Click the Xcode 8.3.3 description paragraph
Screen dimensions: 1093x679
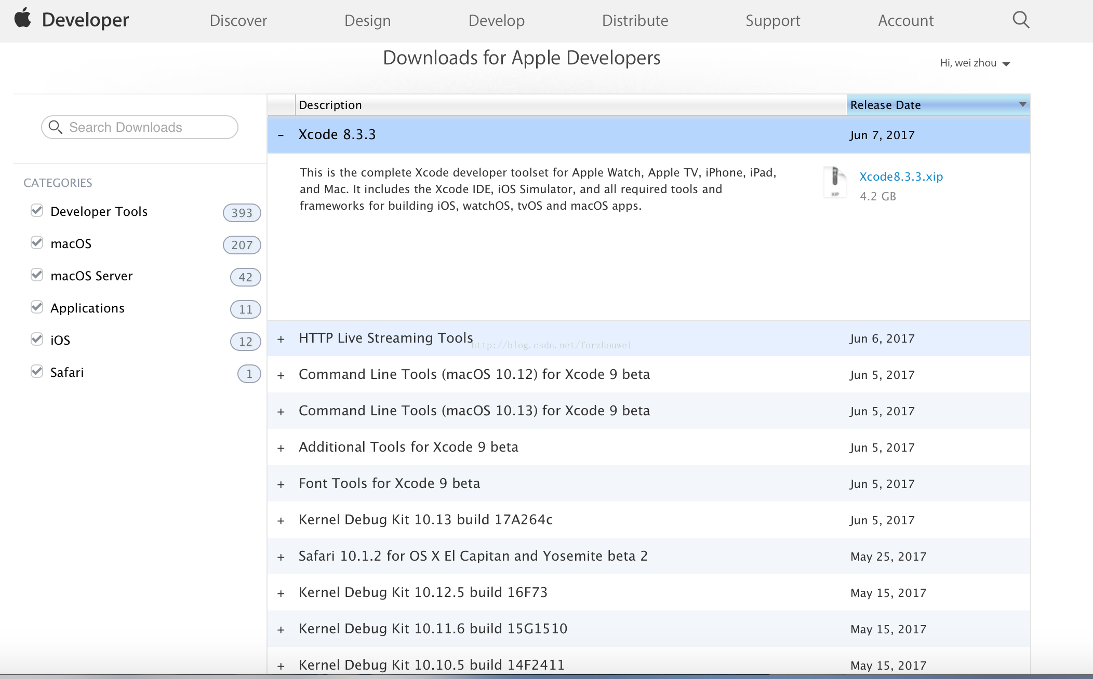tap(538, 189)
